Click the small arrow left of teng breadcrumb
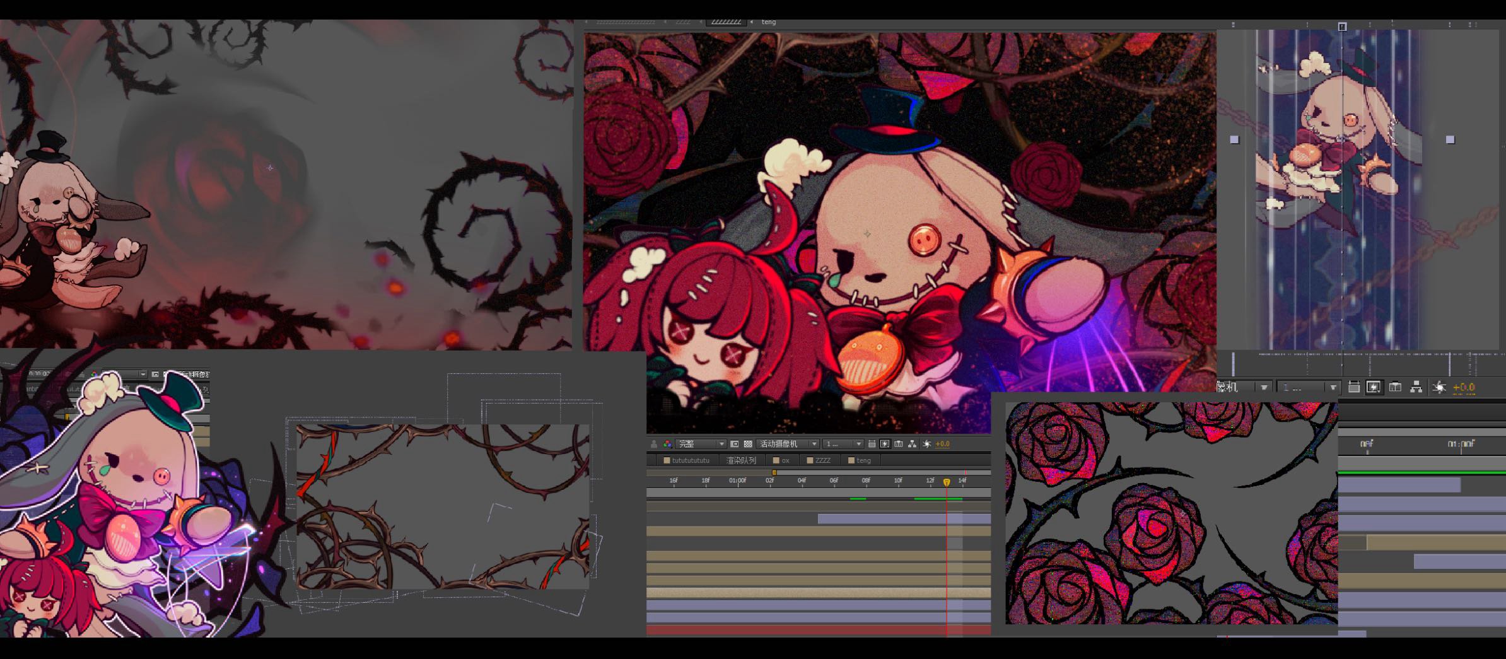Image resolution: width=1506 pixels, height=659 pixels. (x=751, y=22)
